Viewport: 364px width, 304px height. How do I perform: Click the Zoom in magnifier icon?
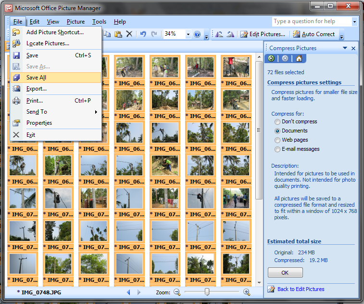click(247, 292)
